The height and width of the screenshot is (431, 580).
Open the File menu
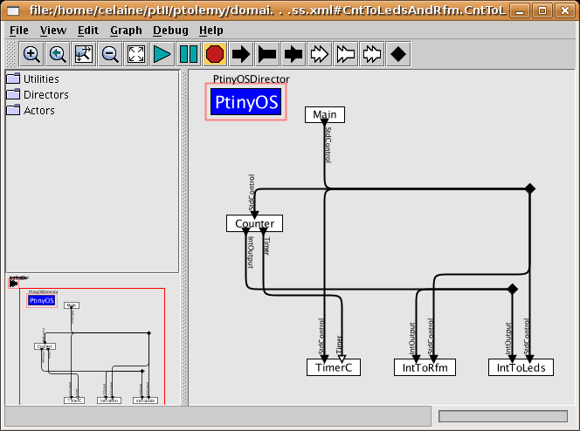coord(19,31)
